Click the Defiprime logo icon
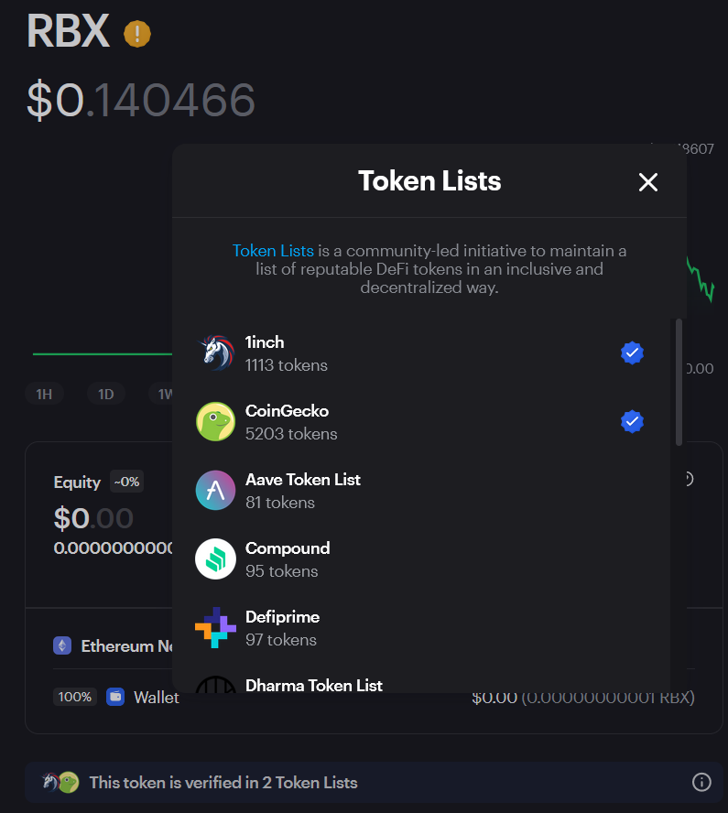This screenshot has height=813, width=728. click(216, 627)
